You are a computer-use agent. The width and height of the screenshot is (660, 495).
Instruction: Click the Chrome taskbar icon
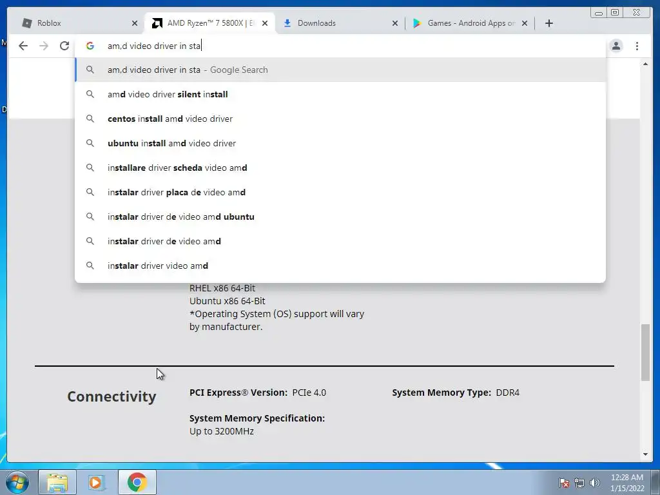[137, 482]
